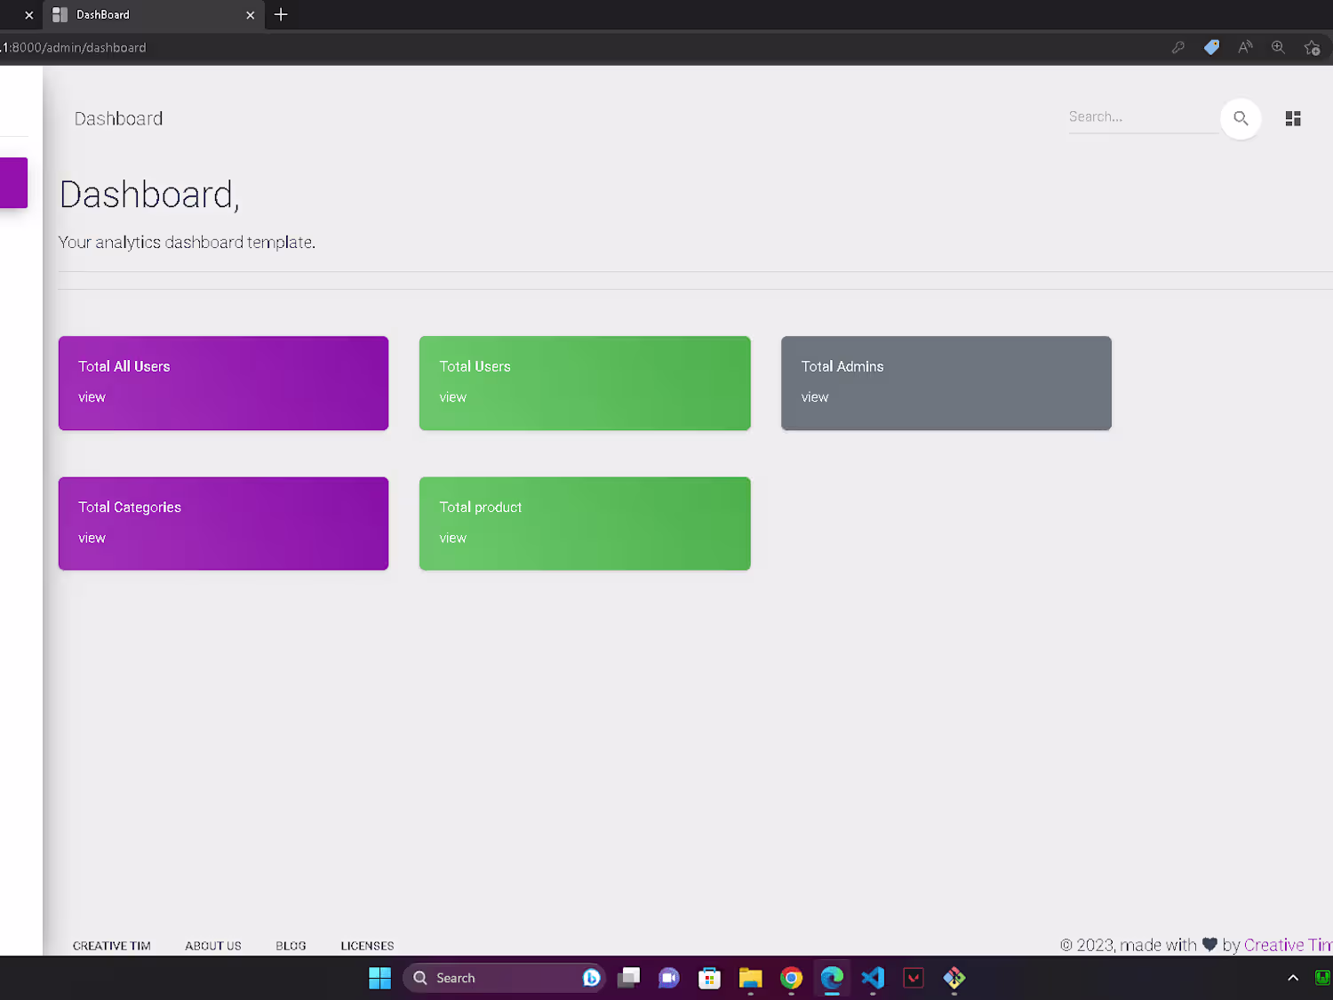1333x1000 pixels.
Task: Open Microsoft Store from the taskbar
Action: tap(709, 978)
